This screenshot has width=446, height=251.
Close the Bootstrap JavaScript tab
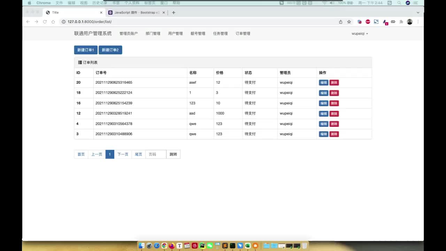tap(164, 13)
